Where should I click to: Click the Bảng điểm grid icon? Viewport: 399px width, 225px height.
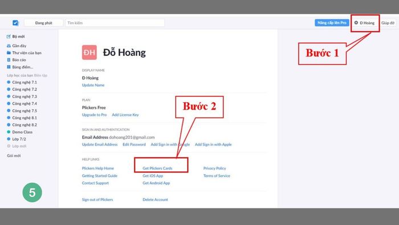click(9, 67)
